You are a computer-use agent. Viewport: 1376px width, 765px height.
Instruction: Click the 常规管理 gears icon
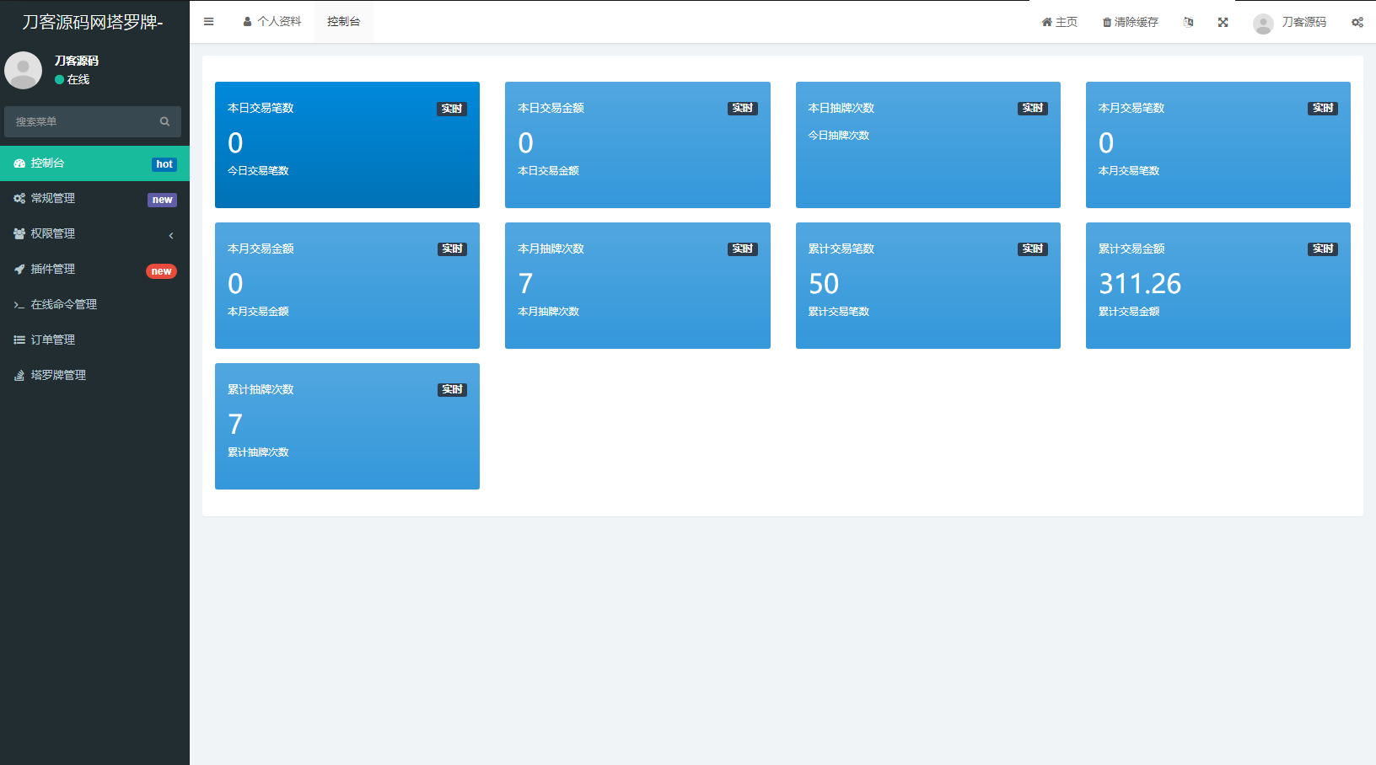click(x=19, y=198)
